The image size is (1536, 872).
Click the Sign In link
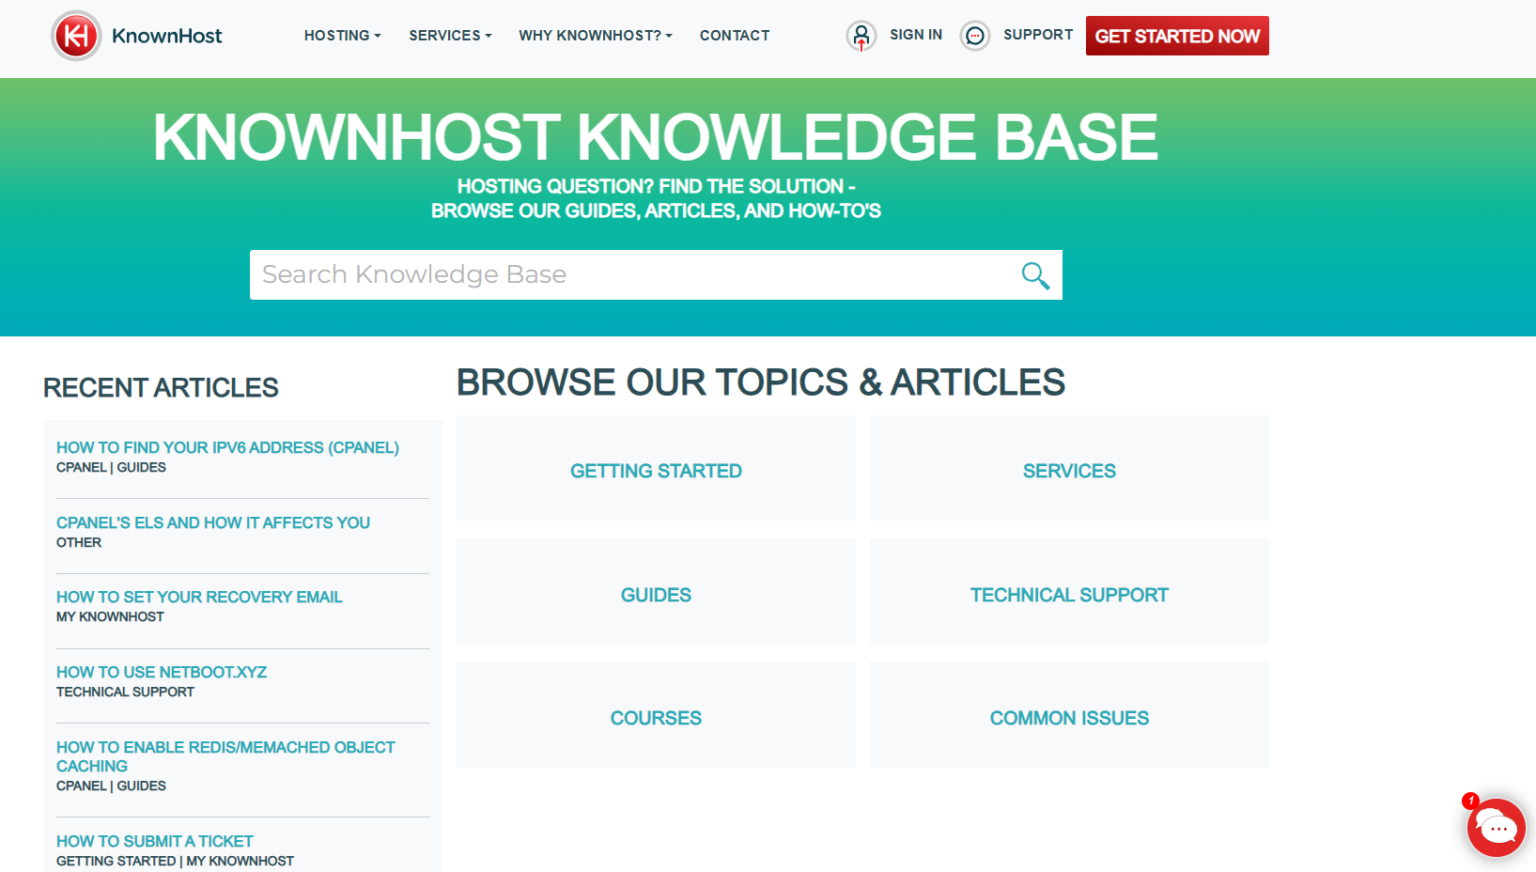pyautogui.click(x=916, y=35)
